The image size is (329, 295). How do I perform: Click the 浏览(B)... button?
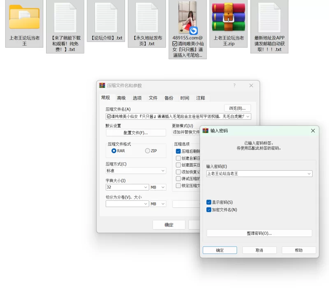click(237, 108)
